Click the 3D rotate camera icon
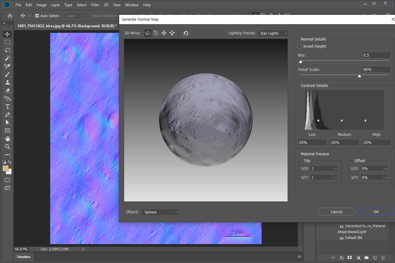 [148, 33]
